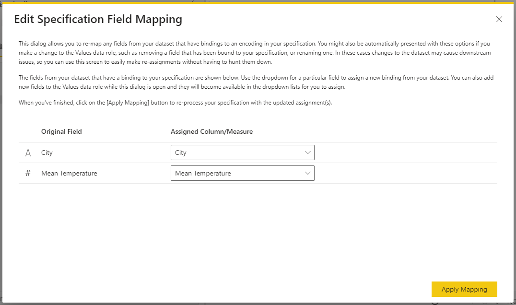516x305 pixels.
Task: Select the City original field label
Action: (x=47, y=152)
